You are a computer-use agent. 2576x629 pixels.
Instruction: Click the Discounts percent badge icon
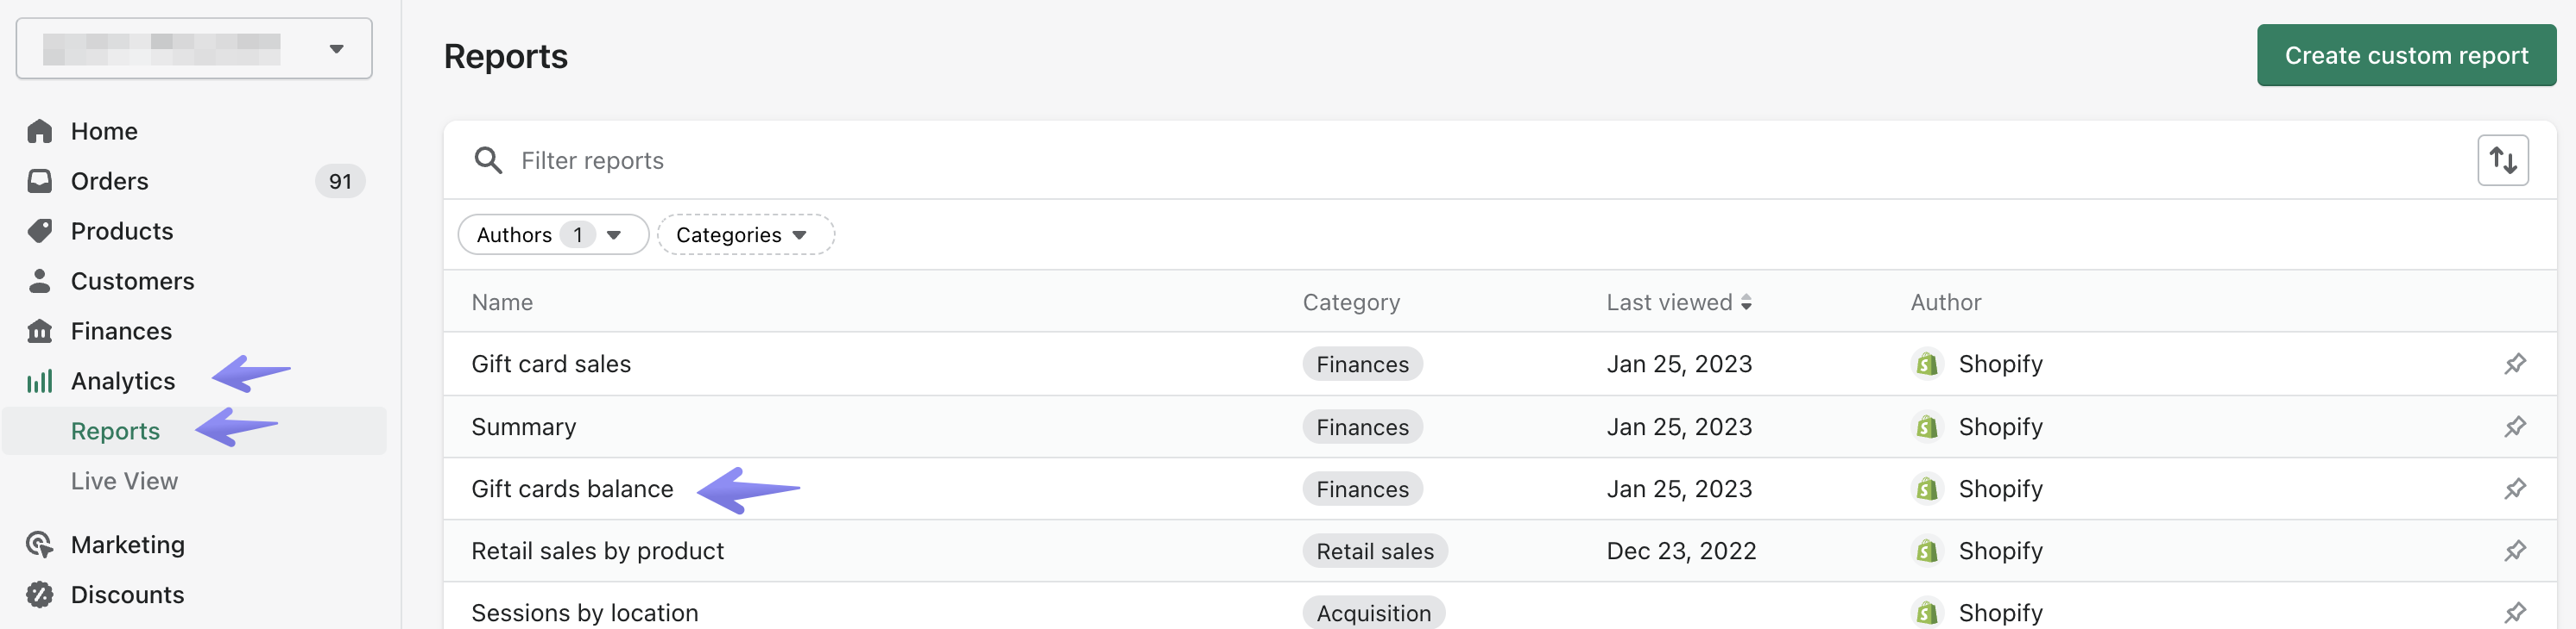[40, 594]
